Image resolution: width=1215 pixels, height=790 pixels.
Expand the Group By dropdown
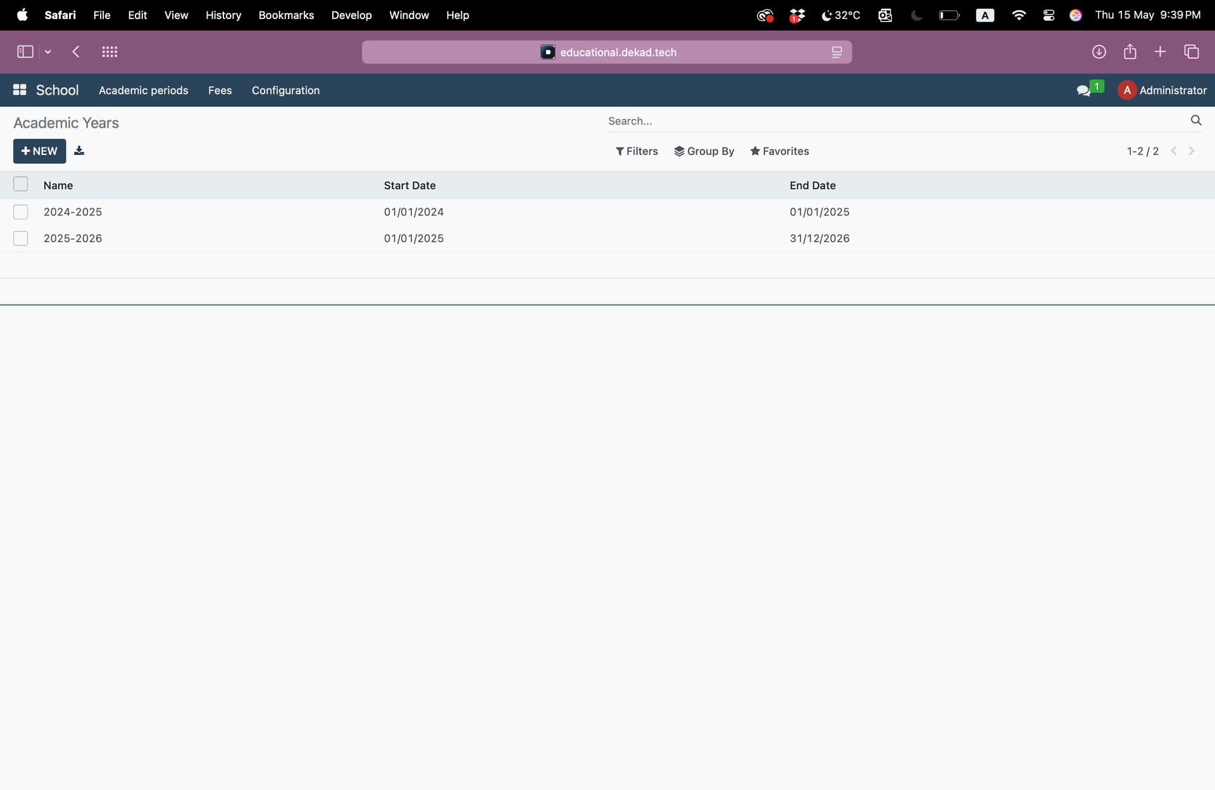(704, 151)
